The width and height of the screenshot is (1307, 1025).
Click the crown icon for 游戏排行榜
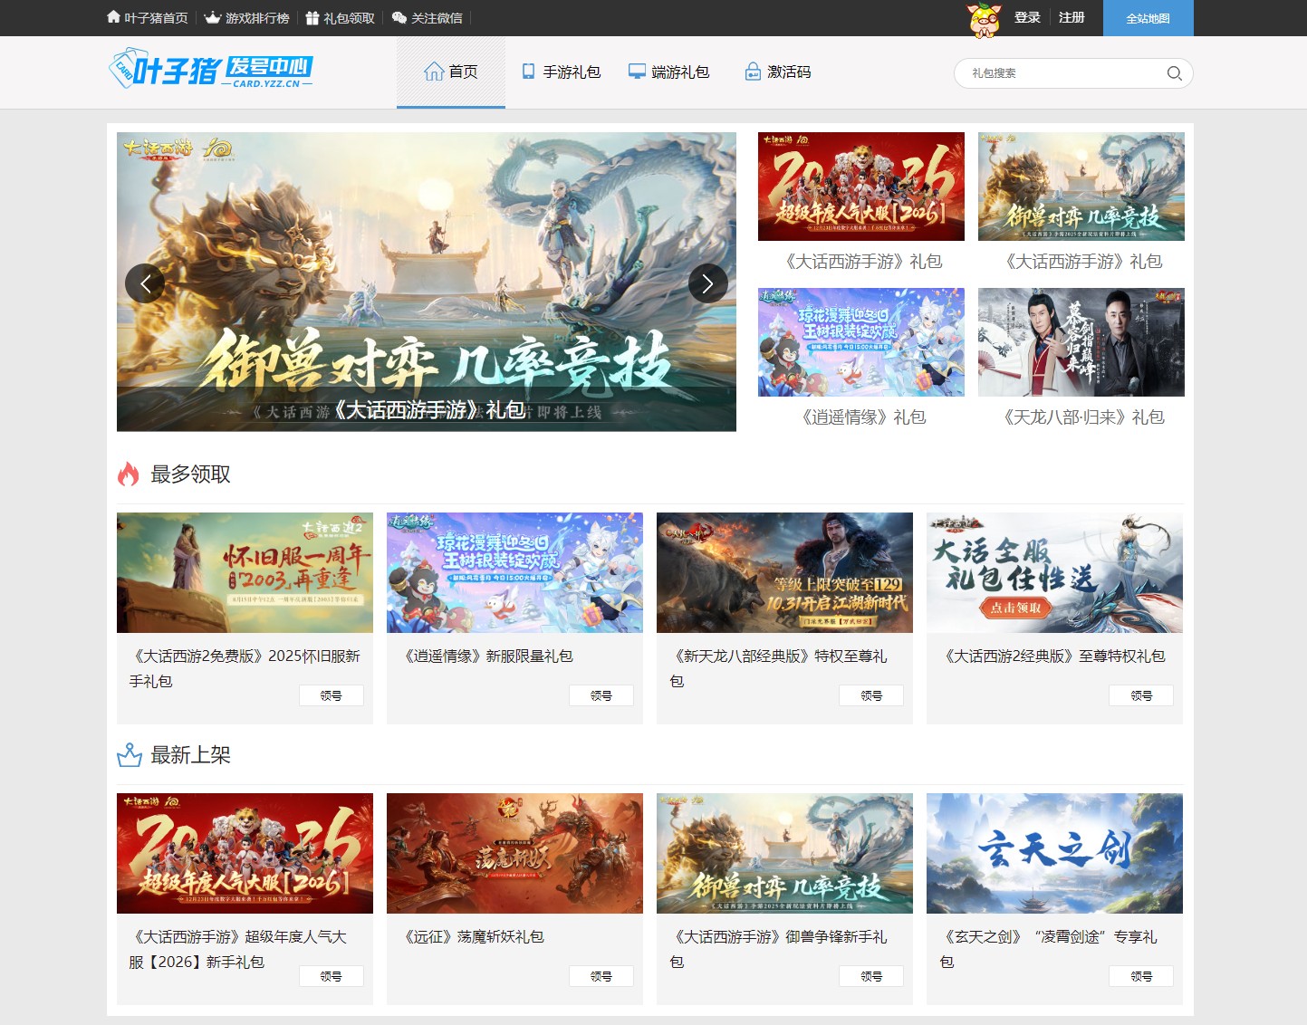pyautogui.click(x=213, y=17)
